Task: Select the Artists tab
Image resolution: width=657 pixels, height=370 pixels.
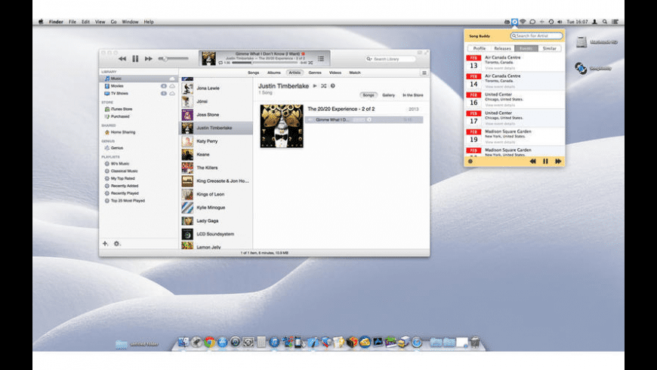Action: point(295,72)
